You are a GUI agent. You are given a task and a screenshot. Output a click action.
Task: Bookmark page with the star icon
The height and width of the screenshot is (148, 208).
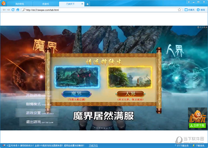point(179,10)
